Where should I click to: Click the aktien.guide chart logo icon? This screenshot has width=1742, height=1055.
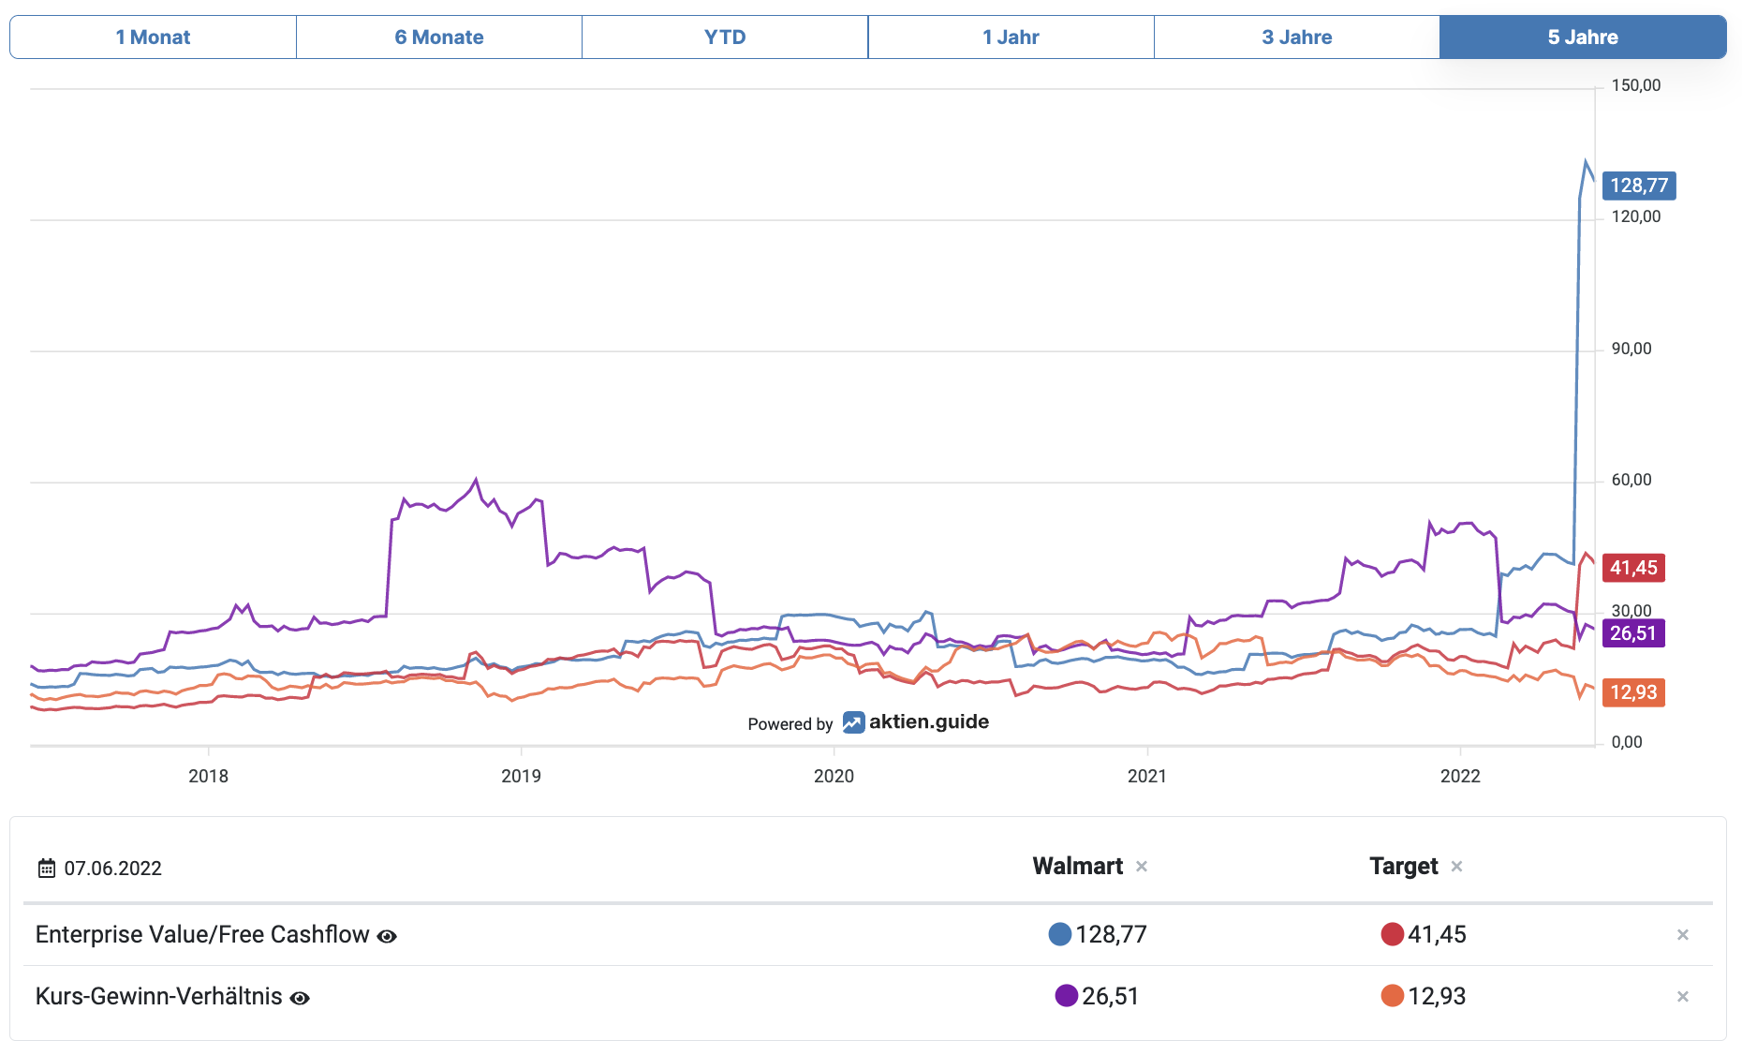click(x=853, y=722)
